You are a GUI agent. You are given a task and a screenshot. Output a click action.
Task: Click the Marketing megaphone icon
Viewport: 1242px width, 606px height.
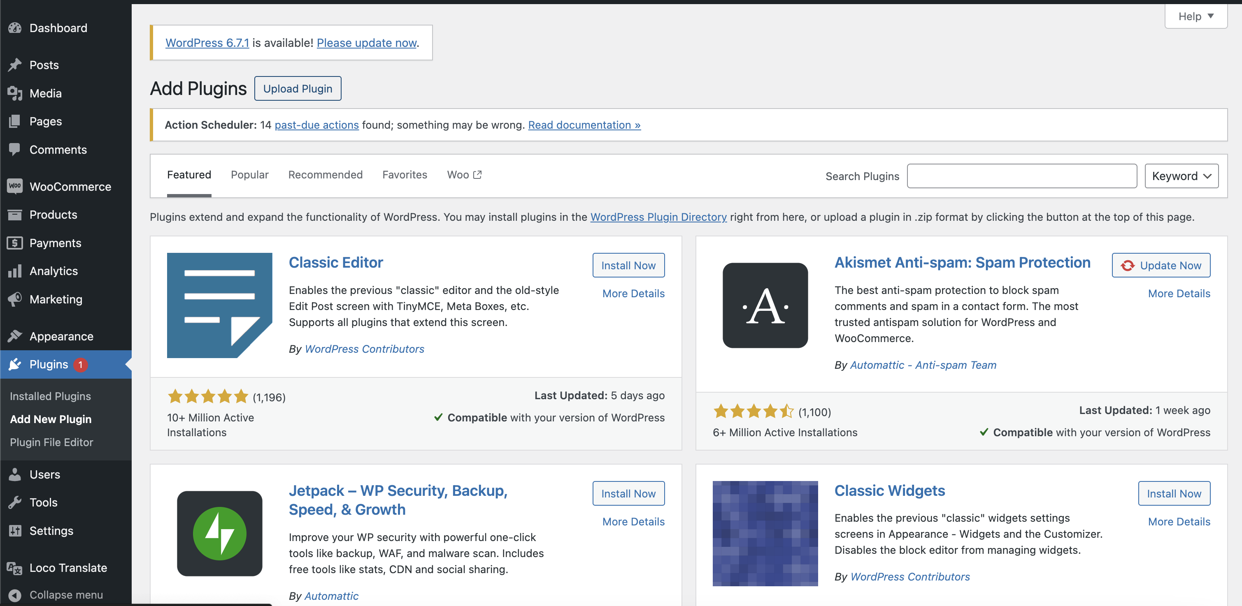pos(15,299)
